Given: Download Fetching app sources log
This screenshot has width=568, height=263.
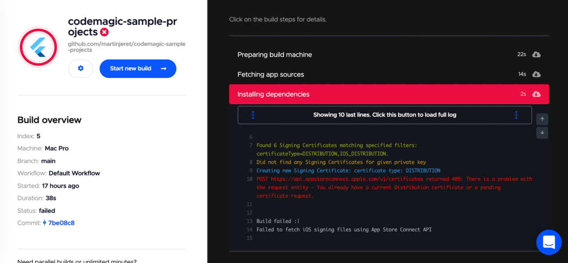Looking at the screenshot, I should pyautogui.click(x=536, y=74).
